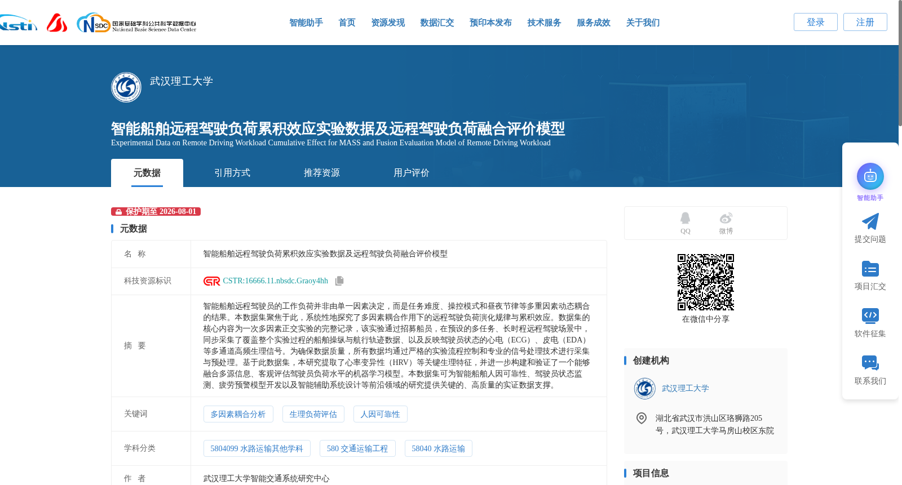Click subject tag 58040 水路运输
Screen dimensions: 902x485
point(438,448)
